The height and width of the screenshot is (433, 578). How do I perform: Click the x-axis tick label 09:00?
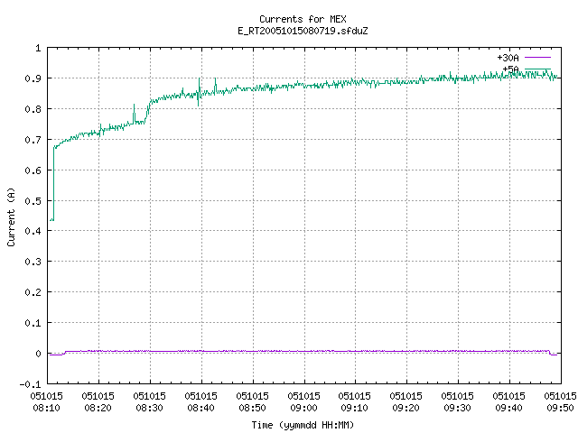[303, 408]
